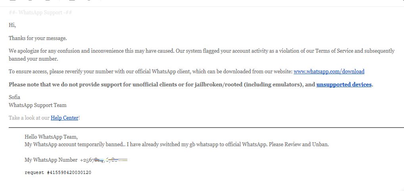This screenshot has height=191, width=404.
Task: Open the www.whatsapp.com/download link
Action: (x=329, y=72)
